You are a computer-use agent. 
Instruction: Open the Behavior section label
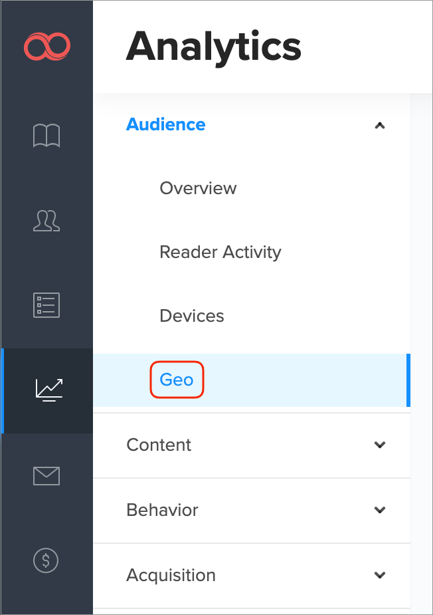pos(162,510)
